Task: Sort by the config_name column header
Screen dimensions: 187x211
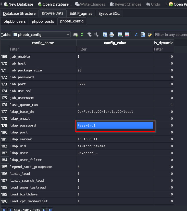Action: tap(43, 43)
